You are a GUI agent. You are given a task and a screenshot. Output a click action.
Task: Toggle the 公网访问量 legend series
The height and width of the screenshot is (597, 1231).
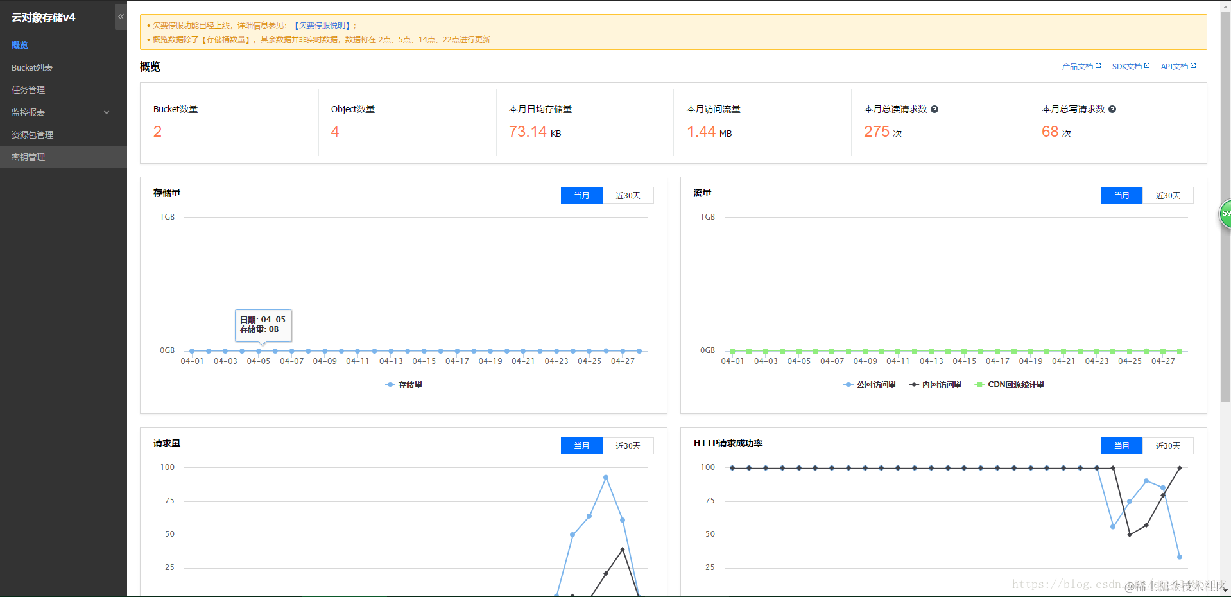(870, 385)
